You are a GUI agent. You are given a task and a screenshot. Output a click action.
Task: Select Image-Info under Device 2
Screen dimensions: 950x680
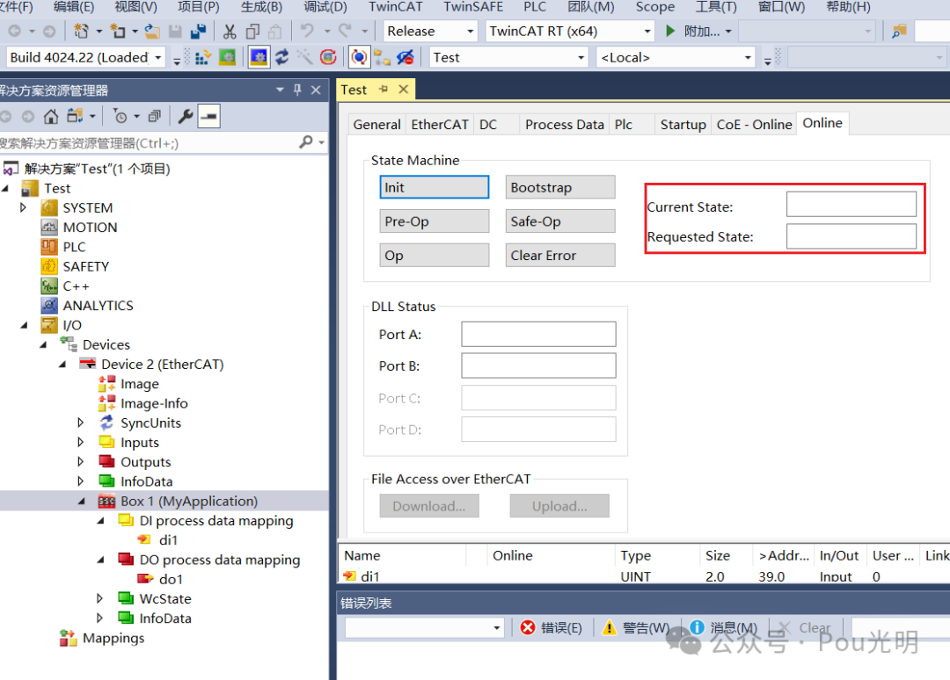(154, 403)
